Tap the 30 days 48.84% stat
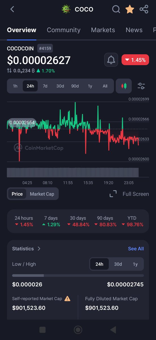 tap(78, 221)
